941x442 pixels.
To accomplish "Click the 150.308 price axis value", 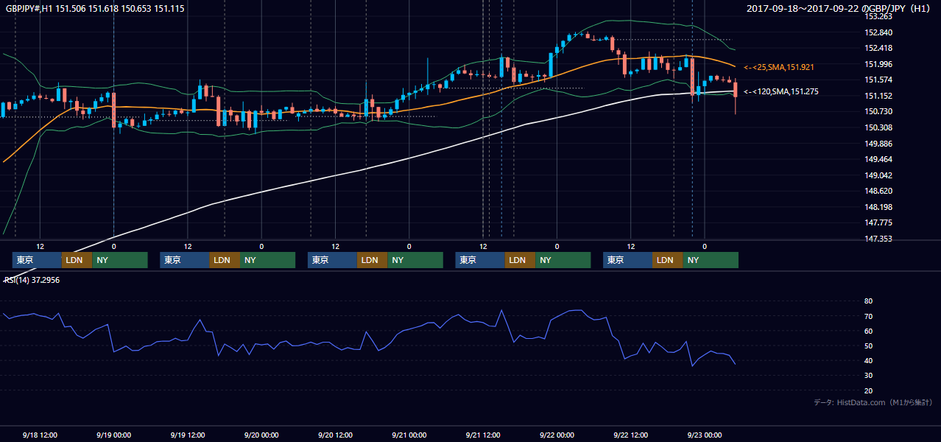I will point(880,127).
